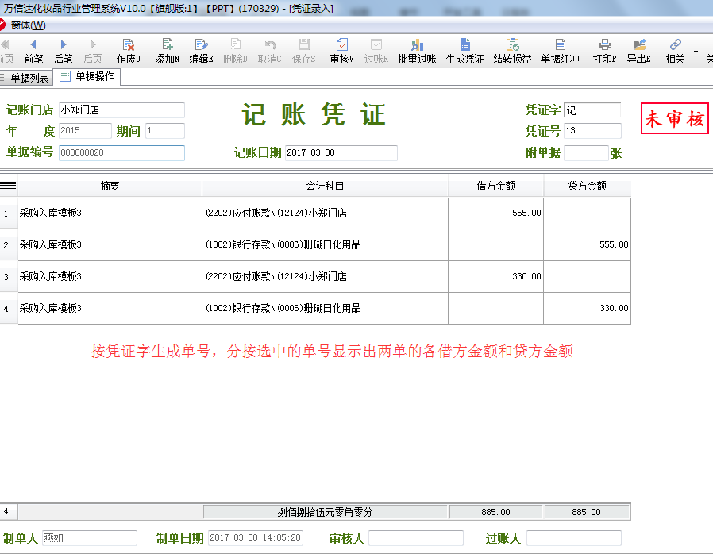Click the account cell in row 4
The width and height of the screenshot is (713, 554).
pos(325,309)
